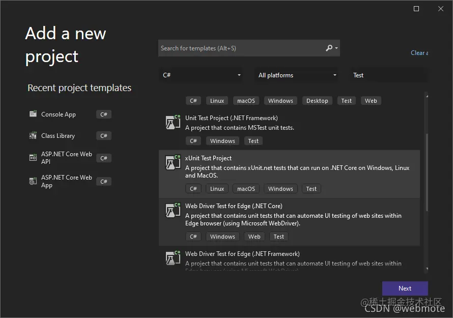Click the Class Library template icon

[x=33, y=135]
